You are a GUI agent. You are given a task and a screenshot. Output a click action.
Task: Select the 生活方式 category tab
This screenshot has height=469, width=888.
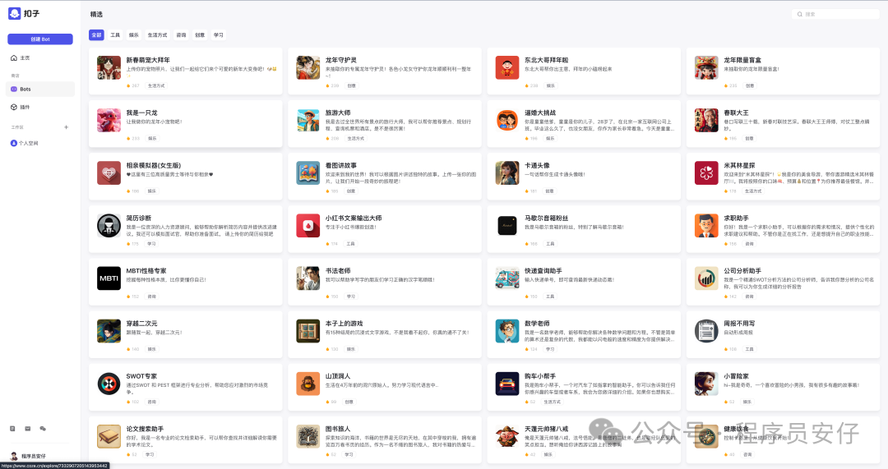click(x=157, y=35)
